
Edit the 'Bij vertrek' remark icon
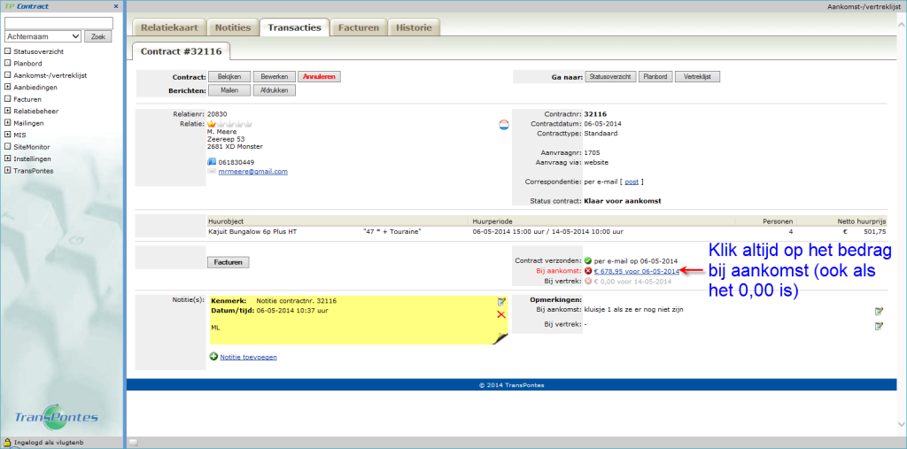click(879, 326)
